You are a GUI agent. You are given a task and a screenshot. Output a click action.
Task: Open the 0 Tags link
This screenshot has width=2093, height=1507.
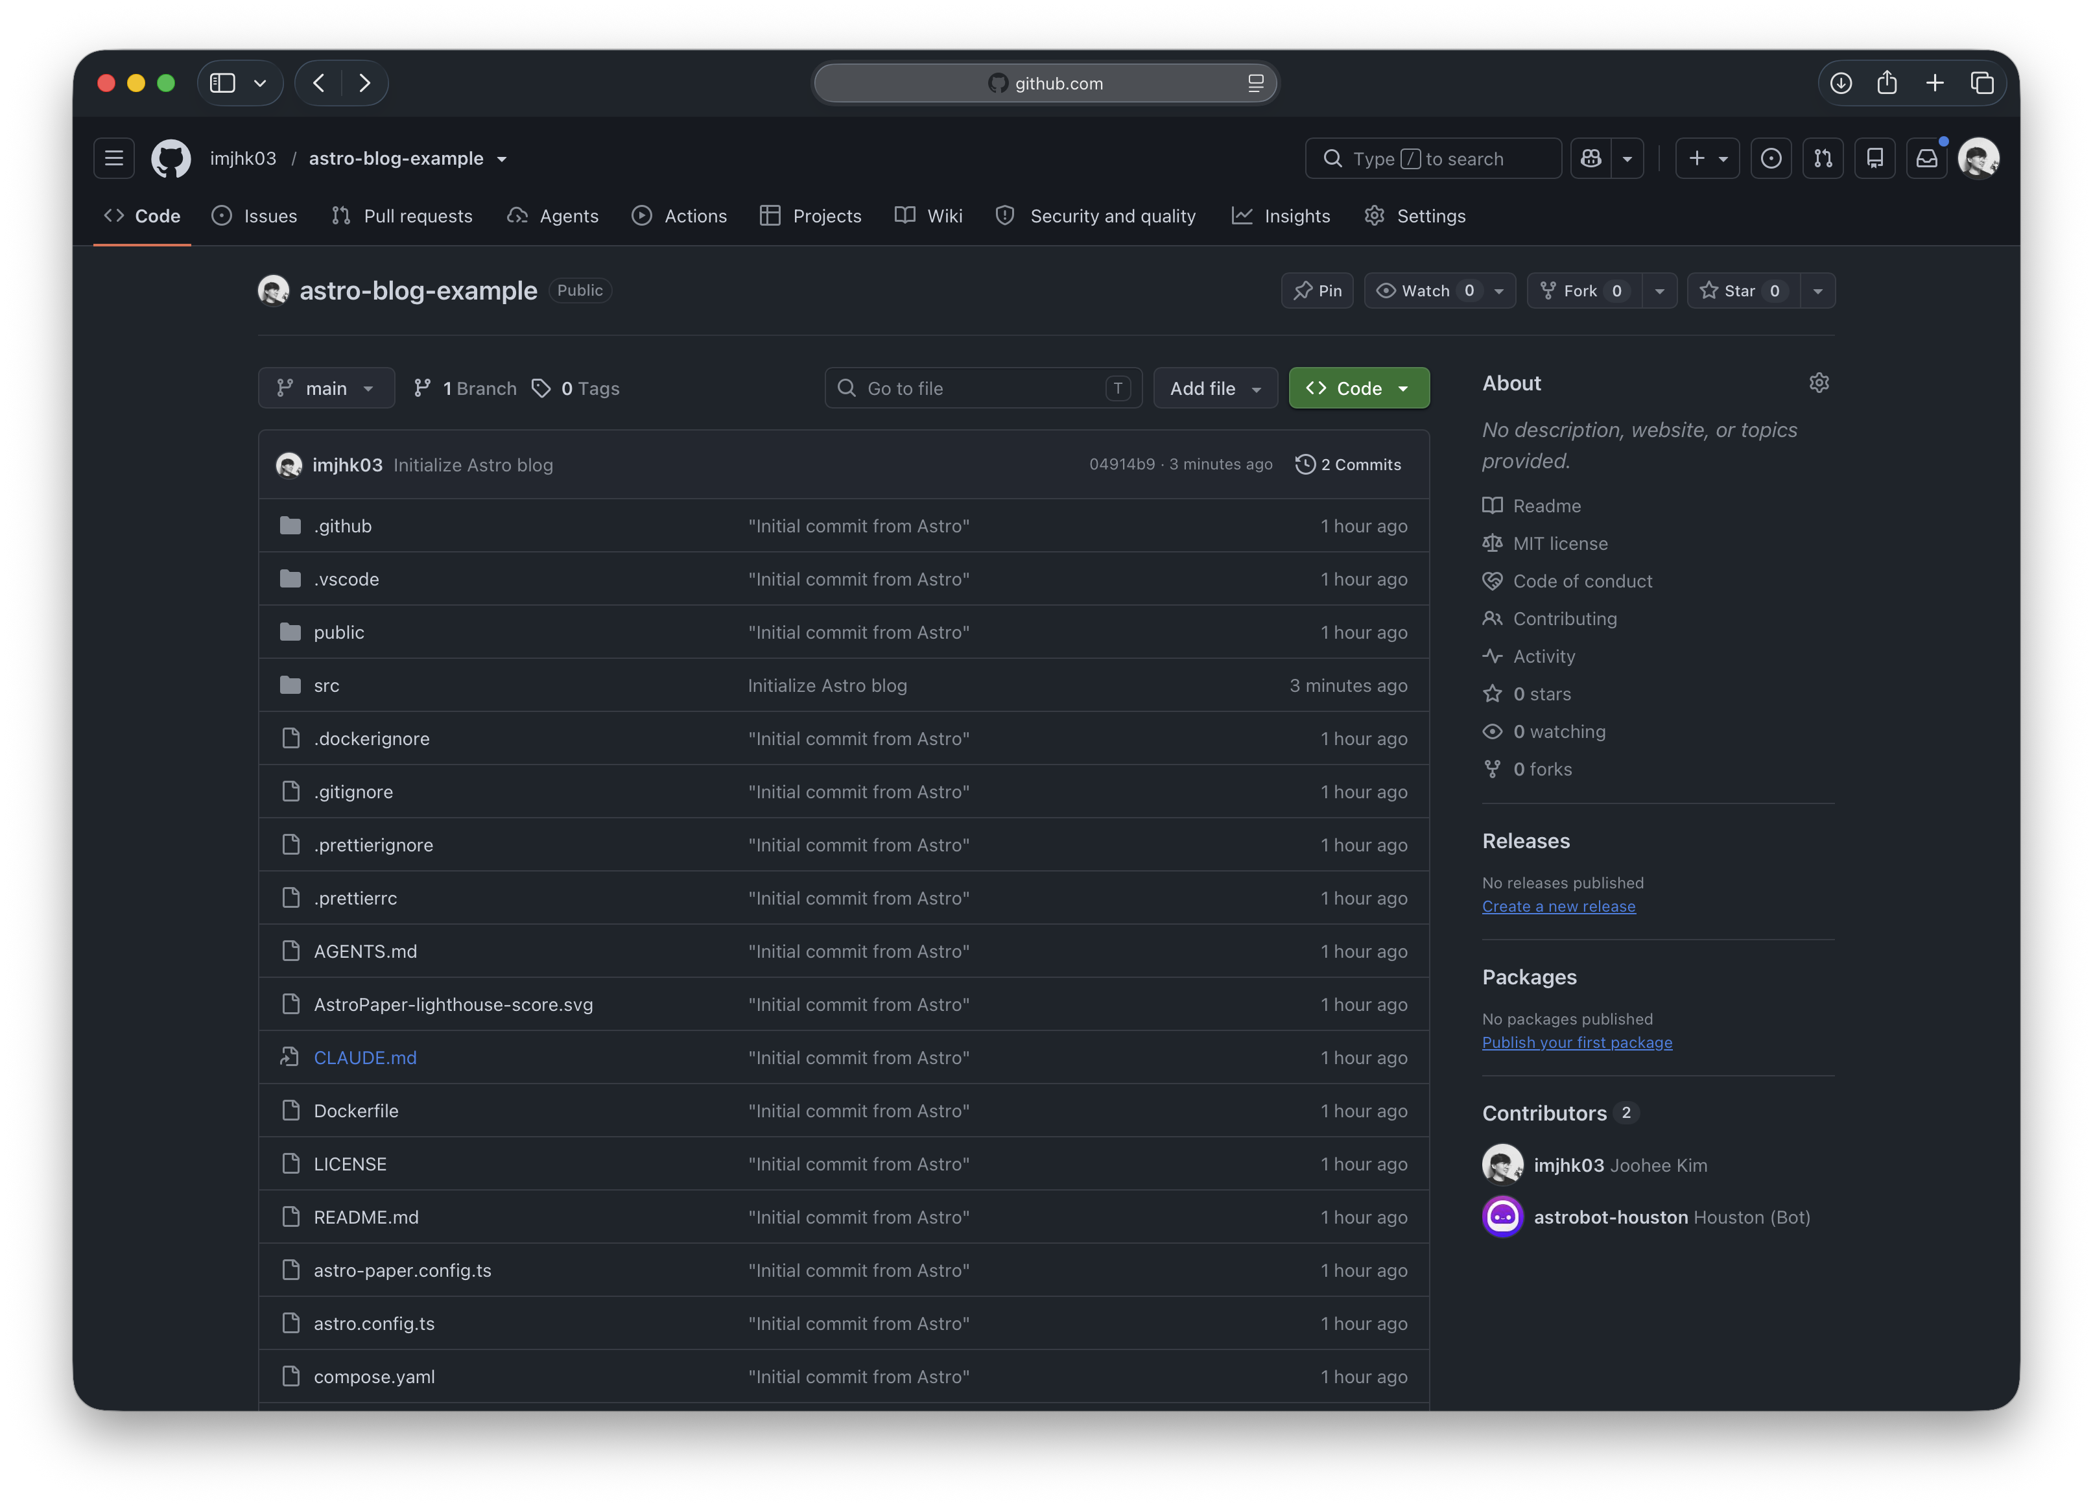(x=576, y=388)
